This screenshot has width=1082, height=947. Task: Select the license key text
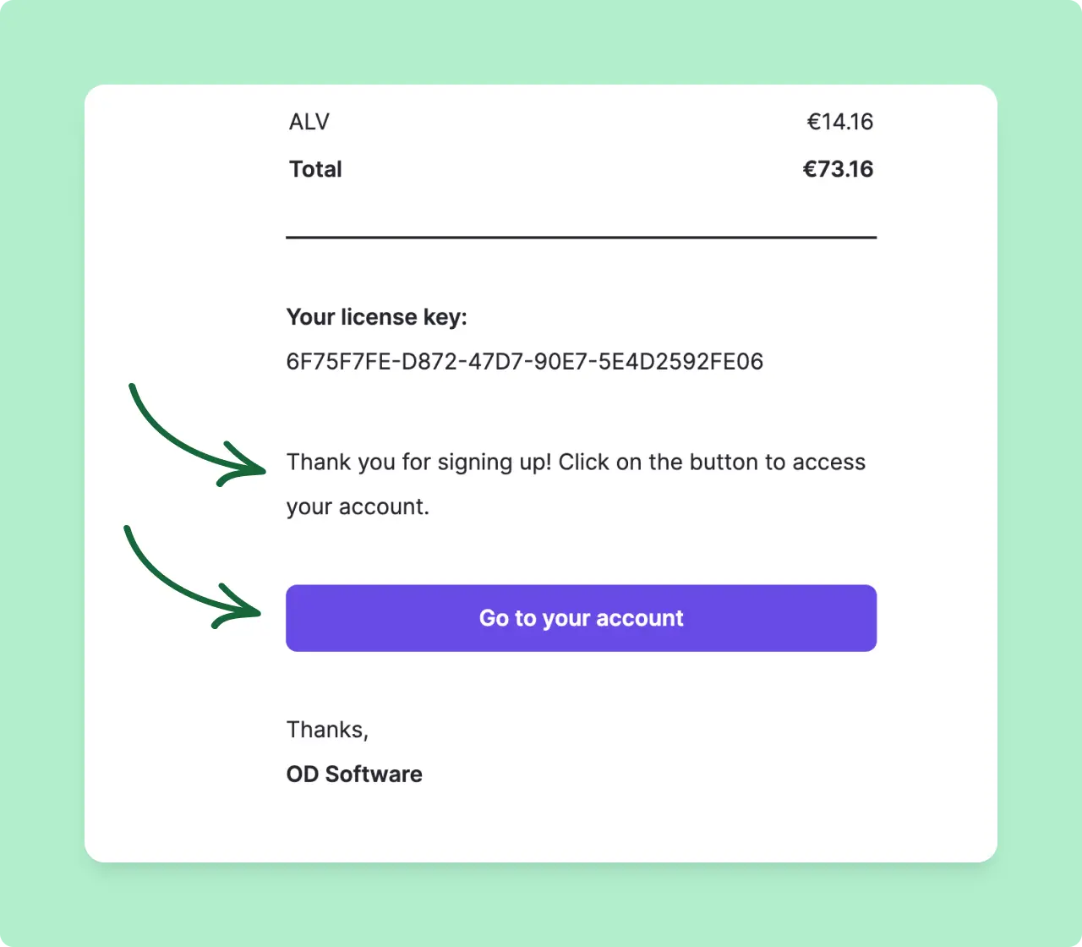click(x=524, y=361)
